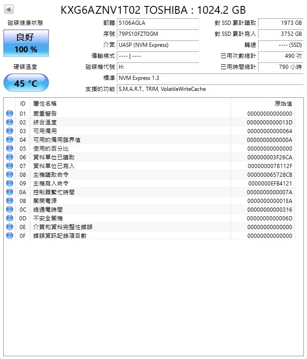Image resolution: width=307 pixels, height=359 pixels.
Task: Select the 總通電時間 attribute name
Action: pos(48,209)
